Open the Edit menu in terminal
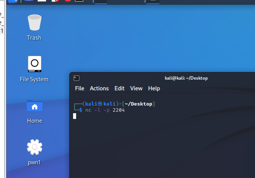 click(x=120, y=88)
